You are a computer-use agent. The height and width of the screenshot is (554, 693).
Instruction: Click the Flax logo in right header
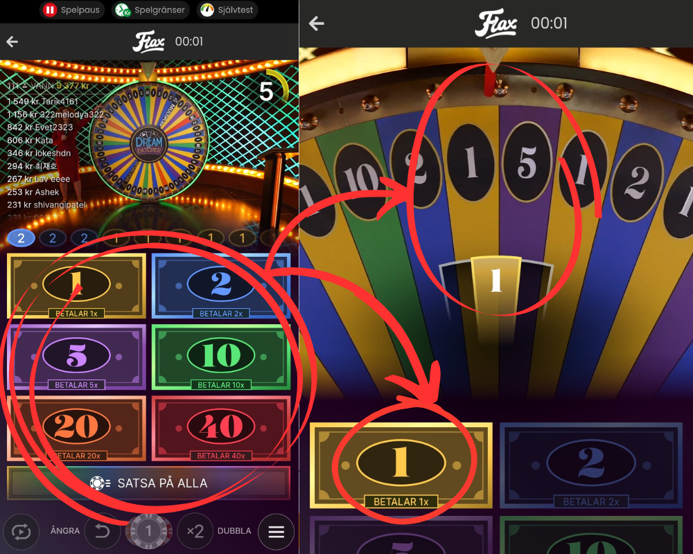pos(495,24)
